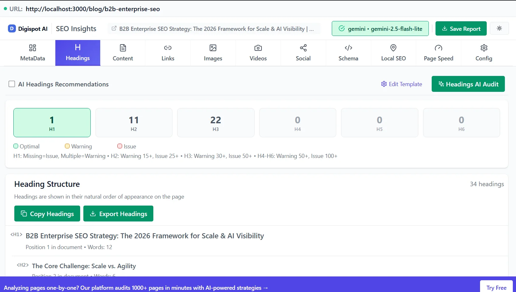Click the yellow Warning legend swatch
Screen dimensions: 516x292
(67, 146)
